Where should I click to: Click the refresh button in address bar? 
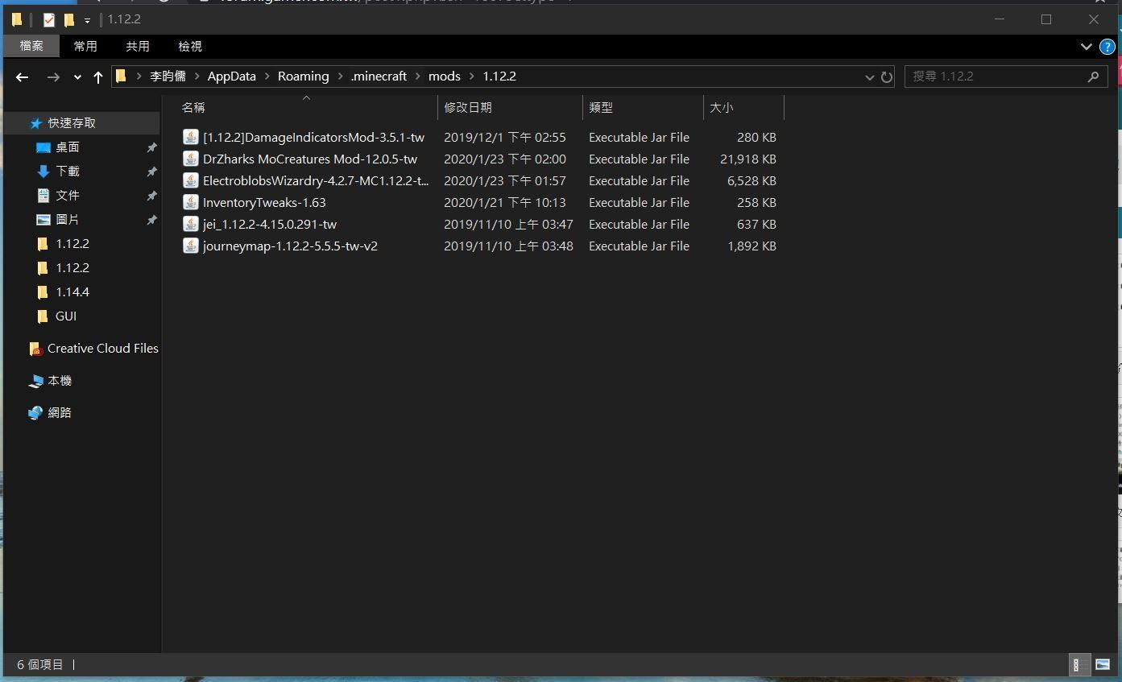click(887, 76)
